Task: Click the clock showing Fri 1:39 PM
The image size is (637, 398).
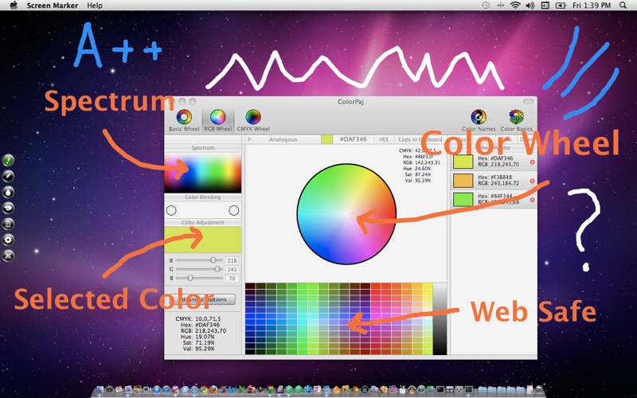Action: 592,6
